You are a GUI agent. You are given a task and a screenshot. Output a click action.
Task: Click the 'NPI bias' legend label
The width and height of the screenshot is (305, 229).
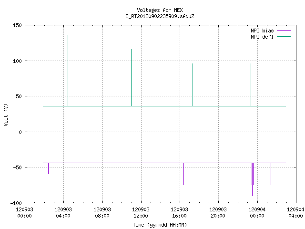[x=262, y=31]
